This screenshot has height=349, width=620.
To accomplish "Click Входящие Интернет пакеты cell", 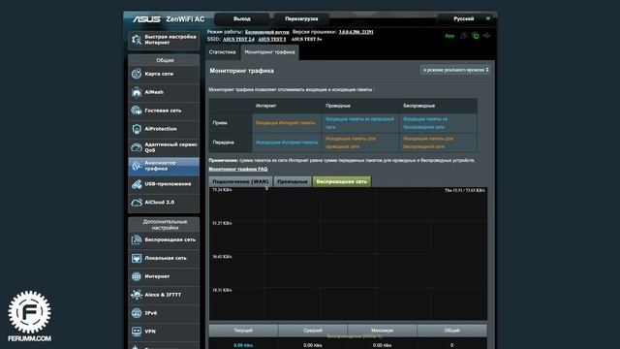I will click(286, 123).
